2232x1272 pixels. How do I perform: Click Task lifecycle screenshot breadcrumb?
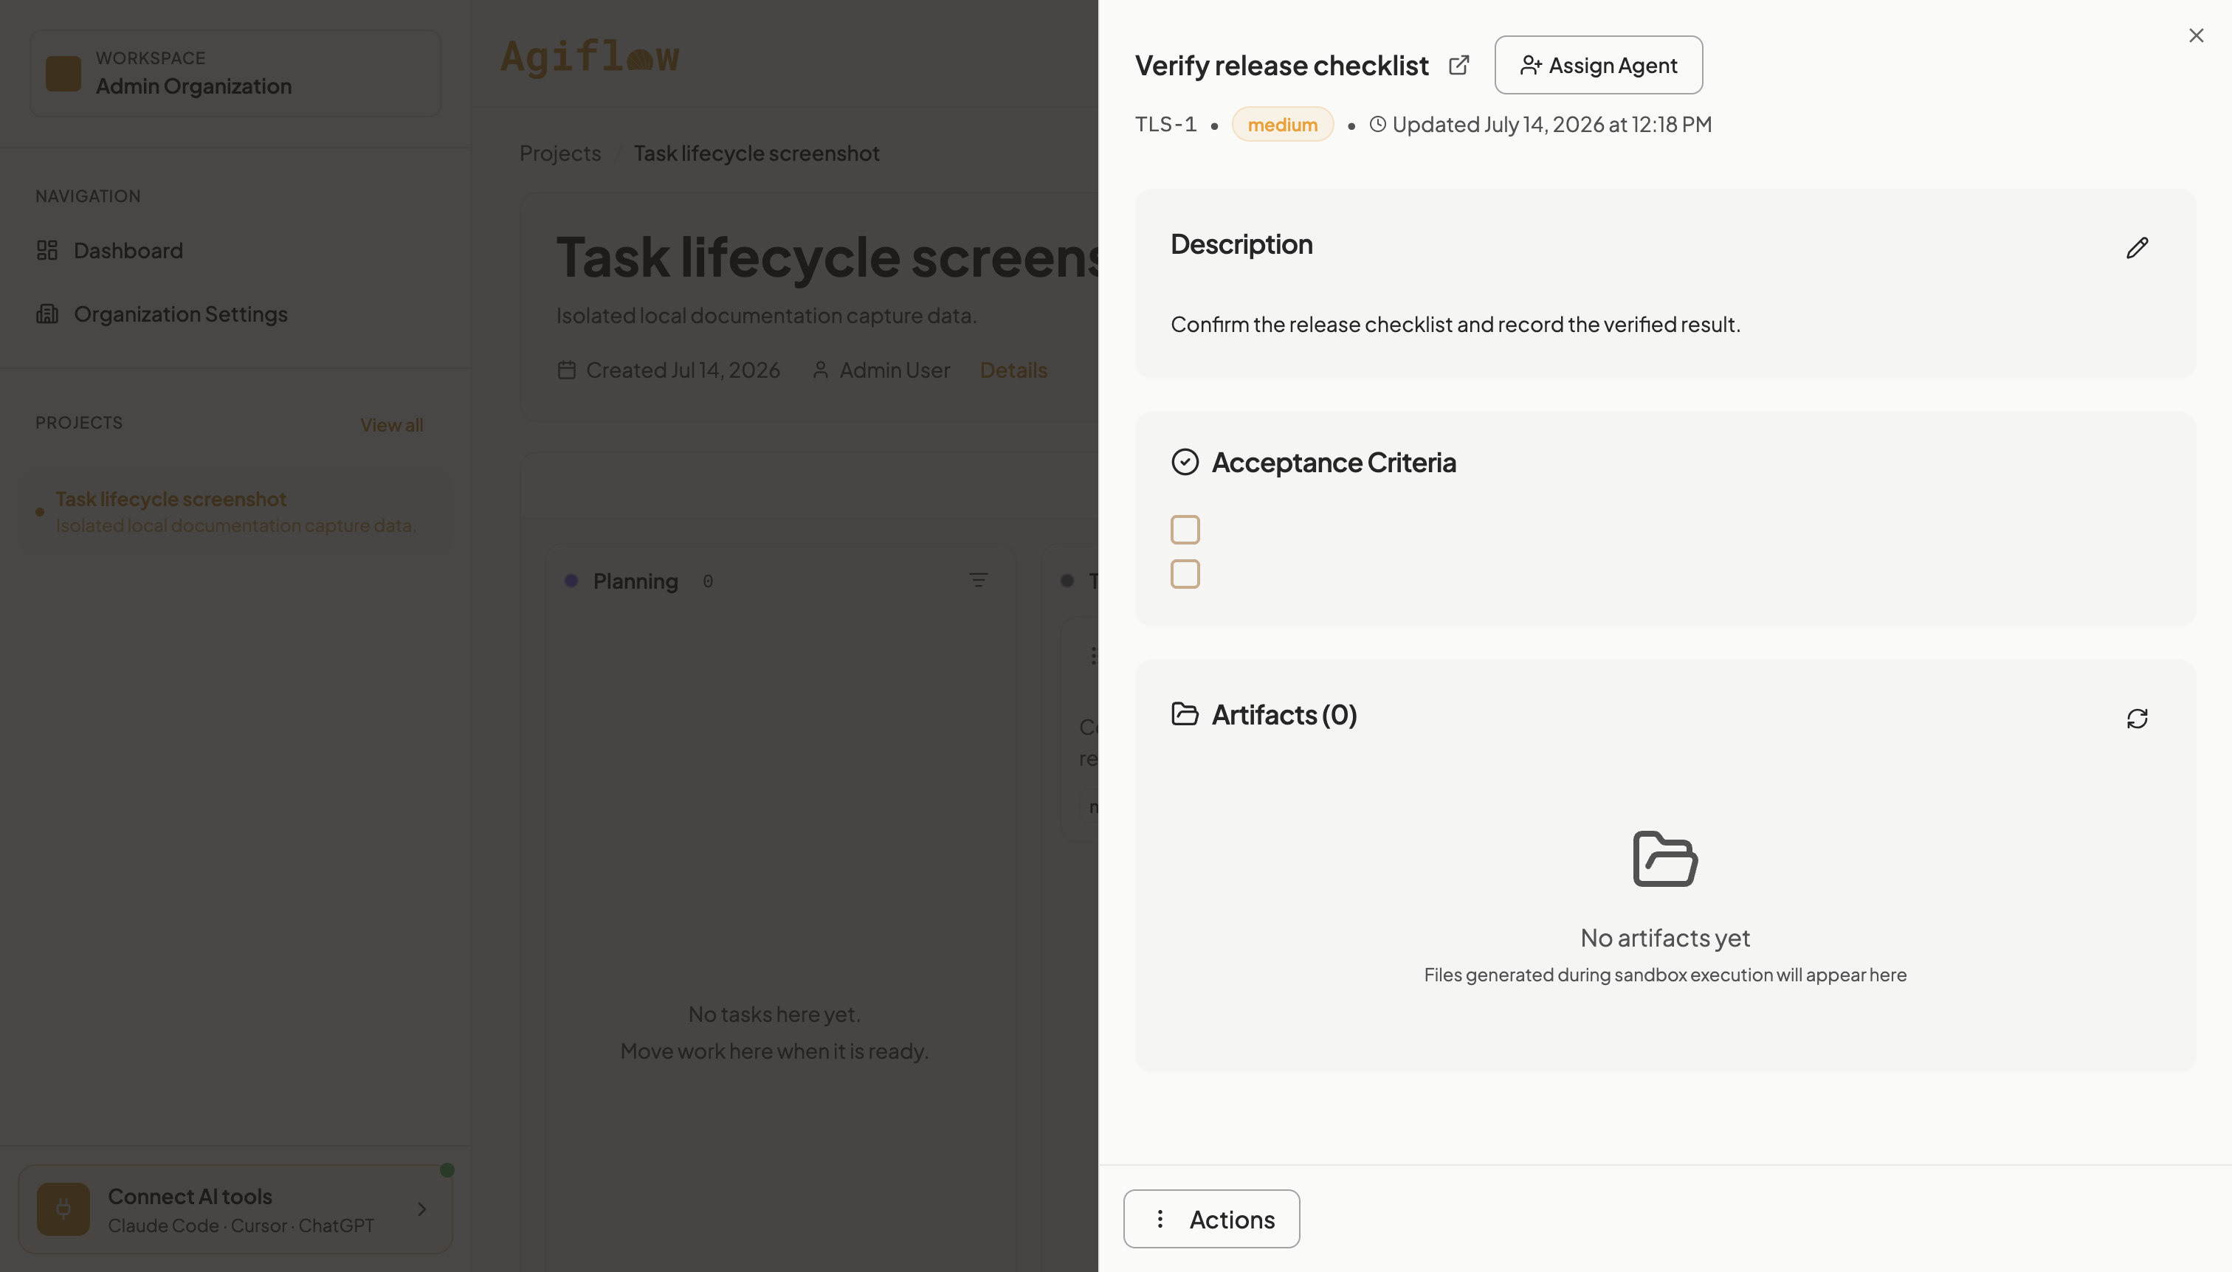coord(756,153)
